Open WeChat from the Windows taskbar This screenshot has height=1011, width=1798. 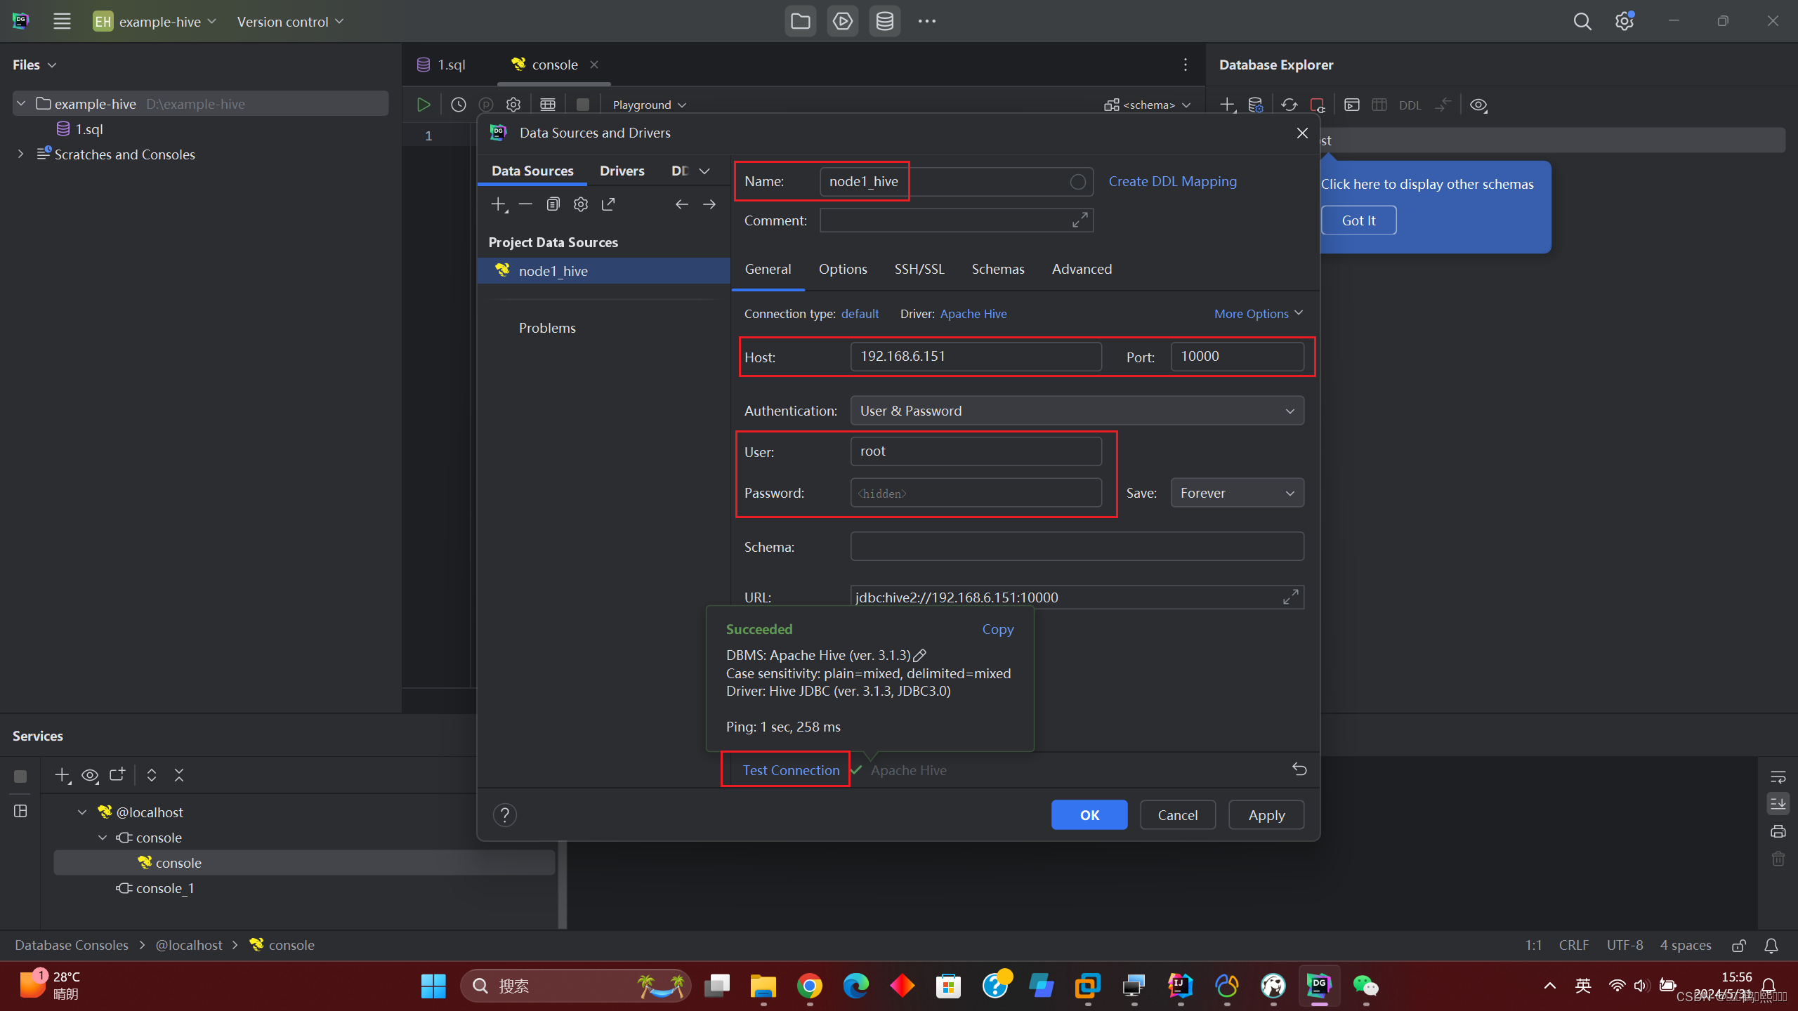click(x=1365, y=986)
